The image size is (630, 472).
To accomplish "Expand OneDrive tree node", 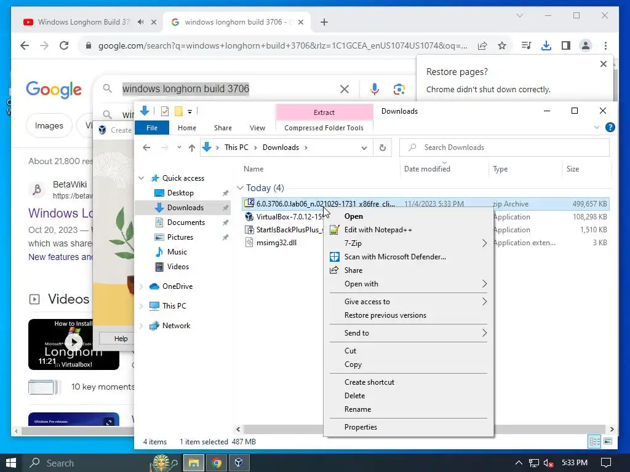I will pos(142,286).
